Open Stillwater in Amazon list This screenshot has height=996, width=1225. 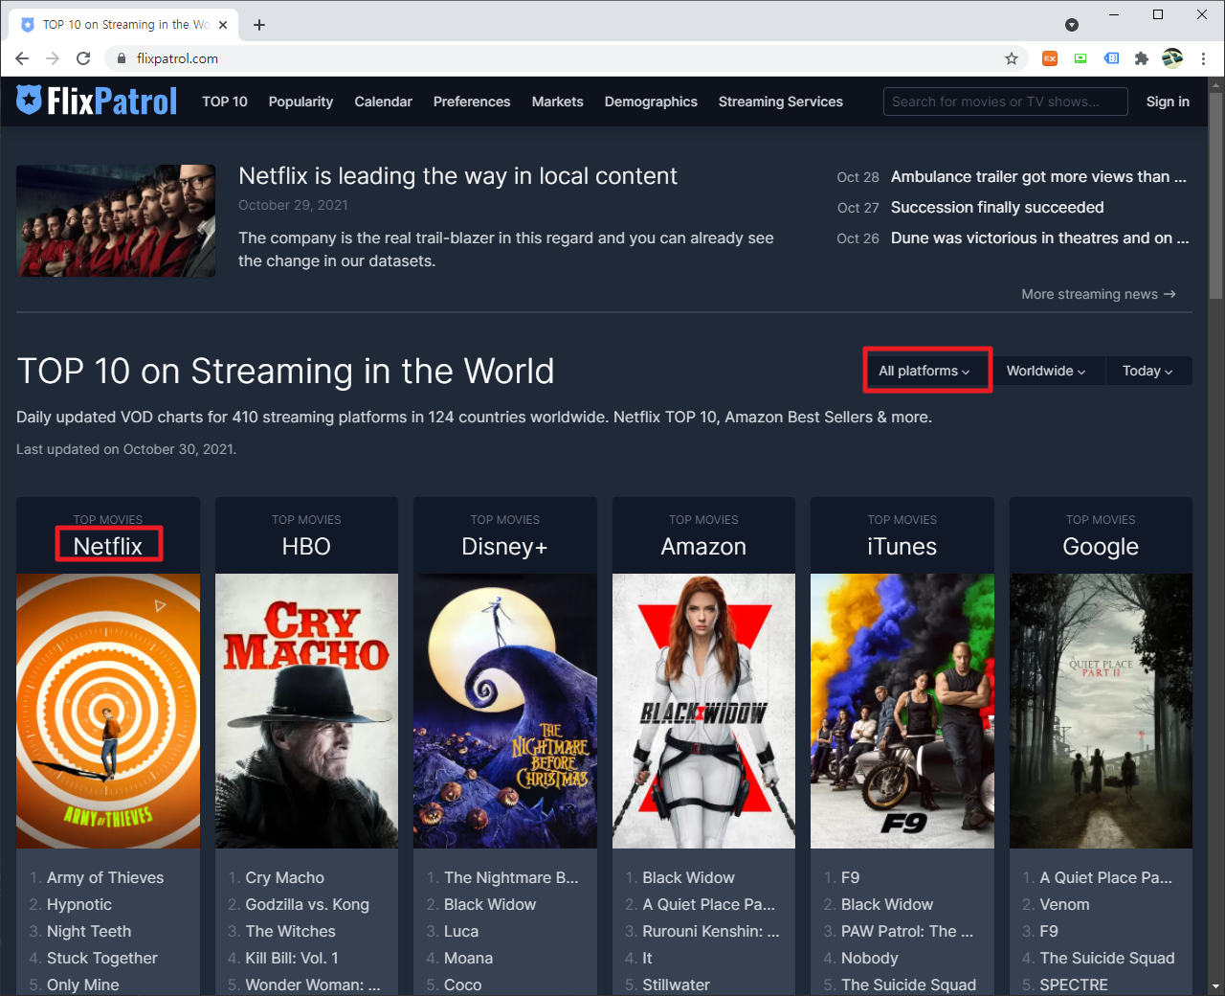pyautogui.click(x=677, y=985)
